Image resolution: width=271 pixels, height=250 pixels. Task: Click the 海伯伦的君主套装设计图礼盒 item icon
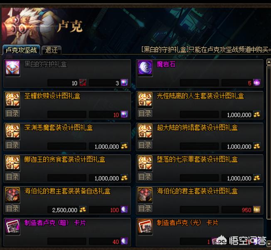(x=145, y=195)
